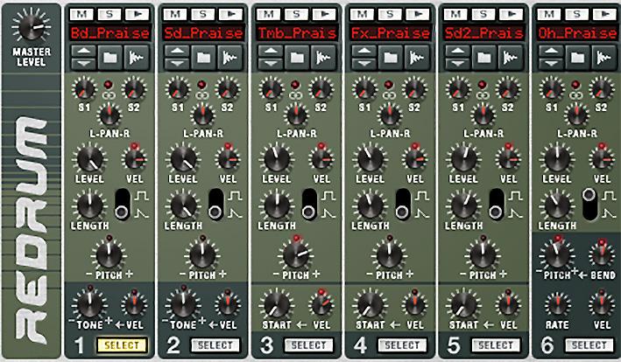Click the channel 1 Tone knob
621x362 pixels.
(x=89, y=304)
